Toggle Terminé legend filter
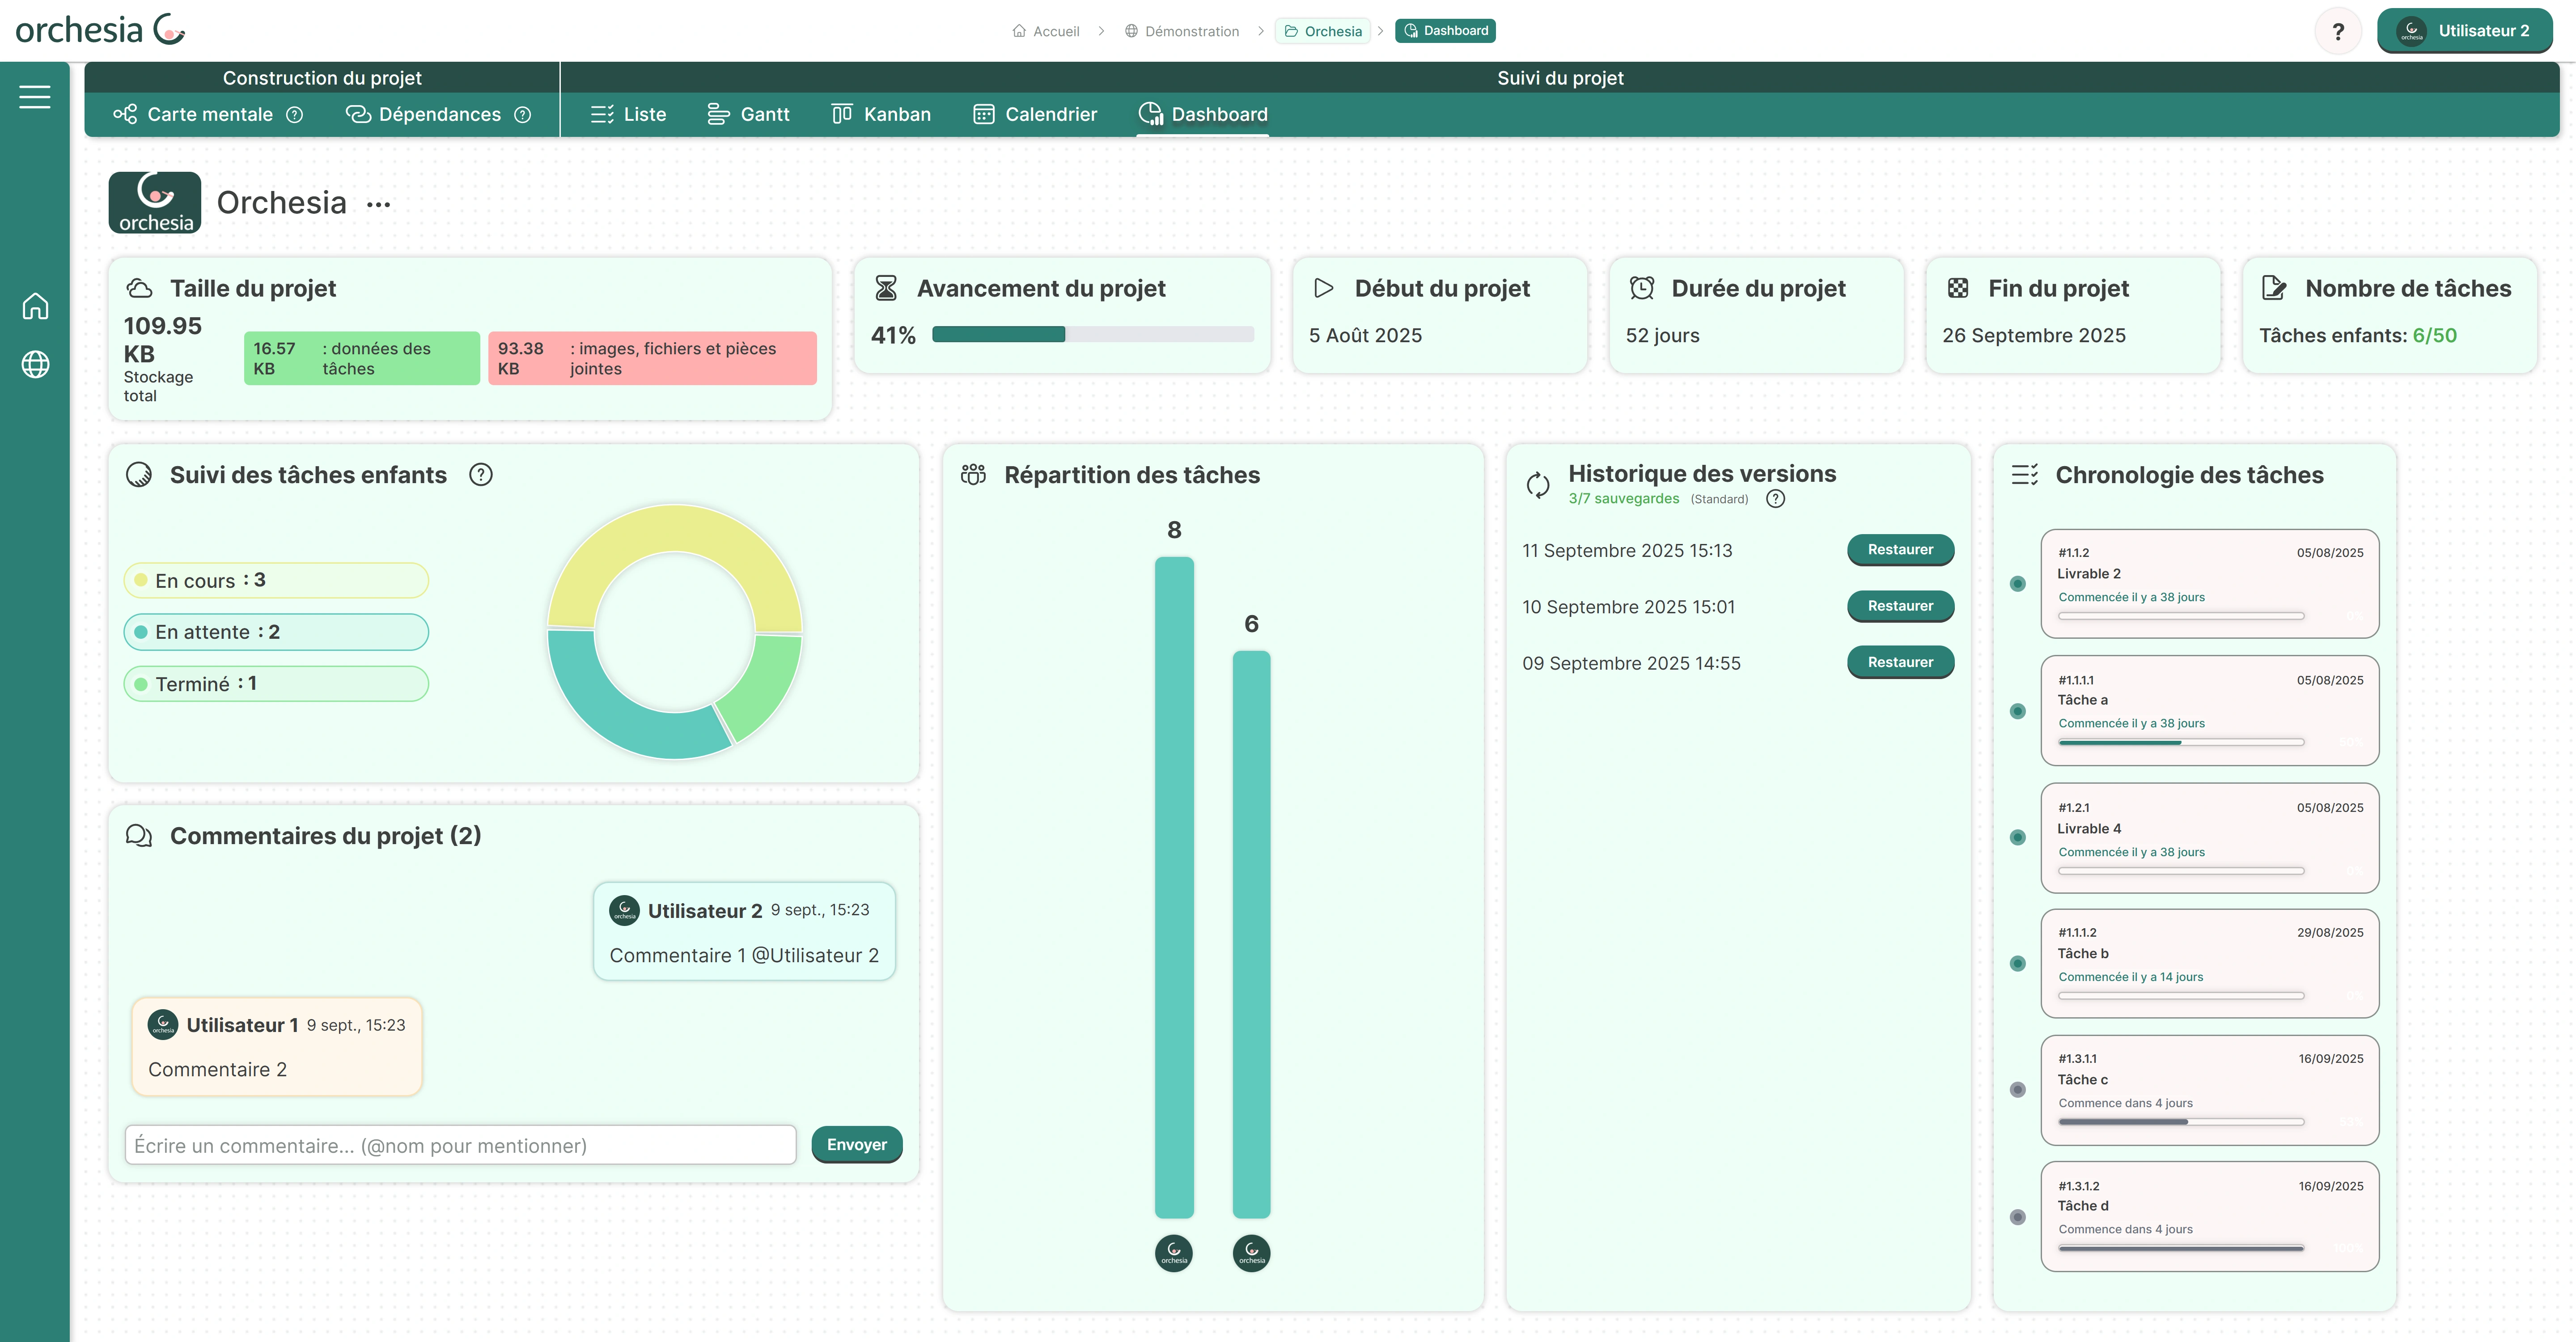The height and width of the screenshot is (1342, 2576). click(x=276, y=684)
